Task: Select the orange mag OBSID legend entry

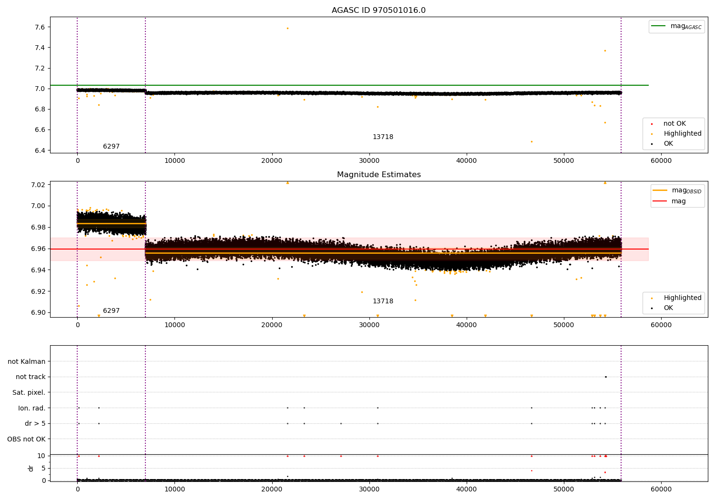Action: [677, 190]
